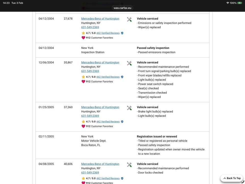This screenshot has height=184, width=245.
Task: Tap the 14:23 clock in status bar
Action: [x=6, y=3]
